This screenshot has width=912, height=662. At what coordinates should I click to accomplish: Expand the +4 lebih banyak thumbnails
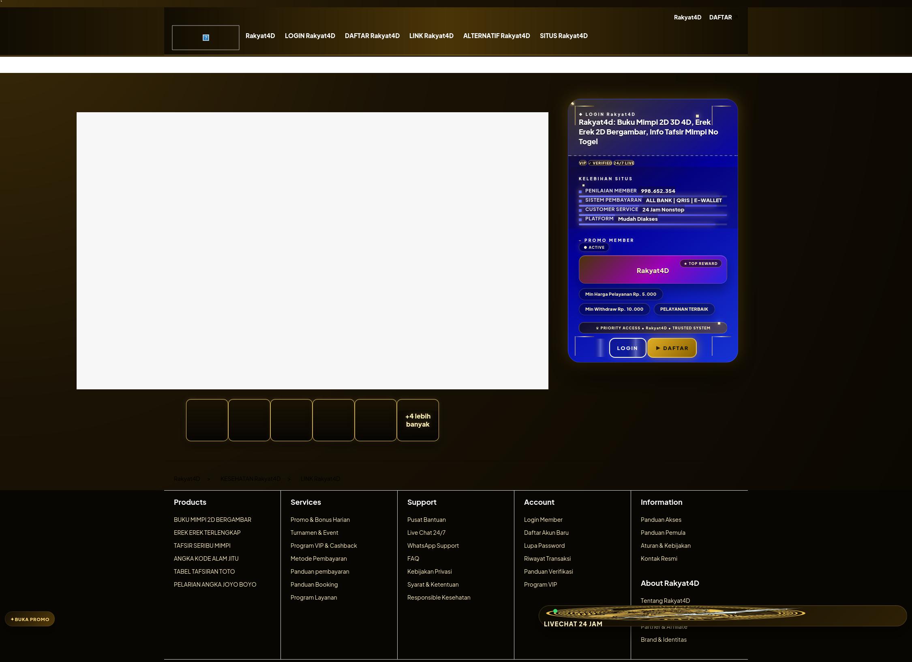418,420
